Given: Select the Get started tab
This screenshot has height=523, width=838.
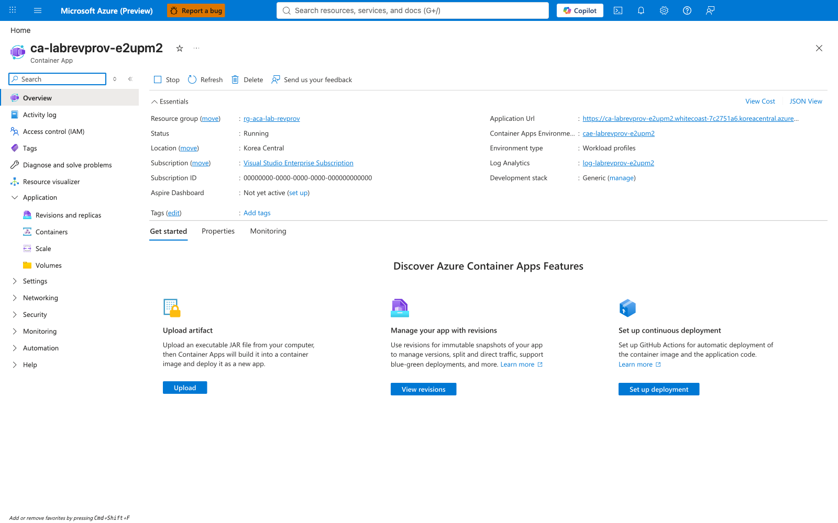Looking at the screenshot, I should tap(168, 231).
